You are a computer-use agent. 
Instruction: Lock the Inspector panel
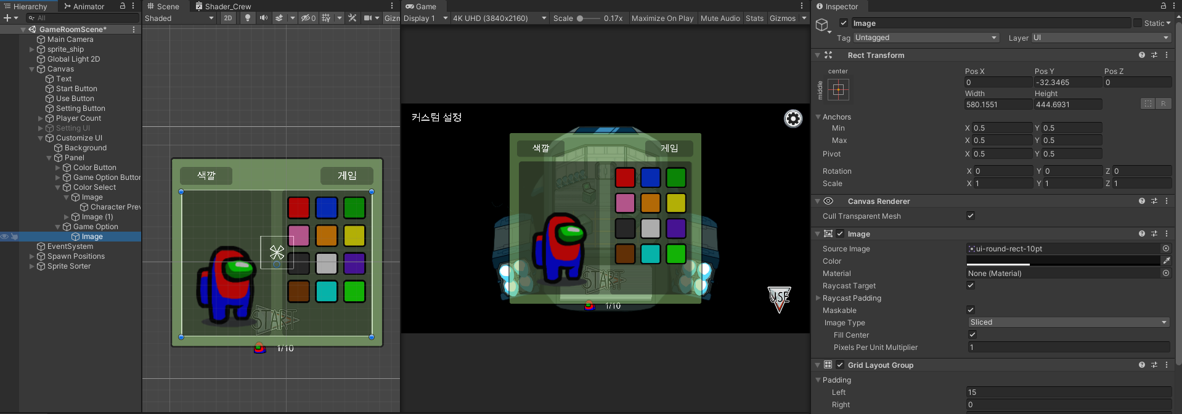point(1163,6)
